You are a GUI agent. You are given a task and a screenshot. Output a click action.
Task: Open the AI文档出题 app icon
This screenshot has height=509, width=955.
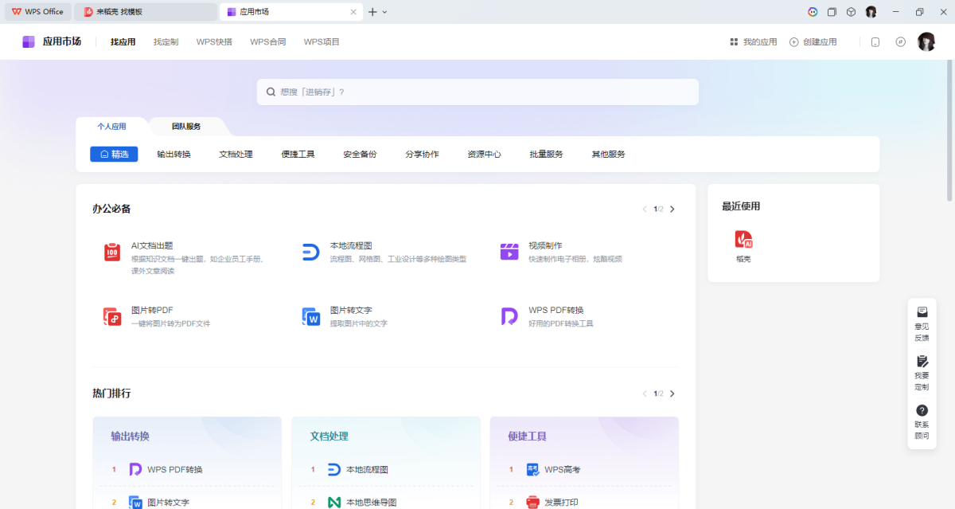point(112,253)
